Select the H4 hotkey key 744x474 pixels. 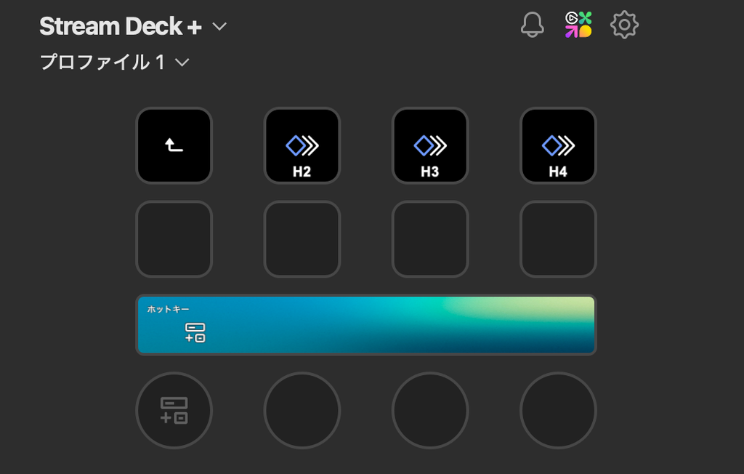pyautogui.click(x=559, y=145)
